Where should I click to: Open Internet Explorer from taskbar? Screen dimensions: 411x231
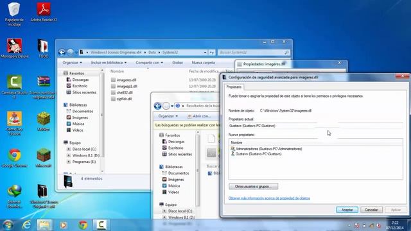pyautogui.click(x=26, y=225)
